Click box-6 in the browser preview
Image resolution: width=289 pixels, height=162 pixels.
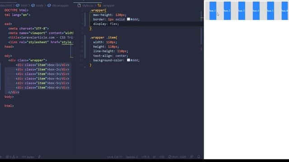(284, 11)
